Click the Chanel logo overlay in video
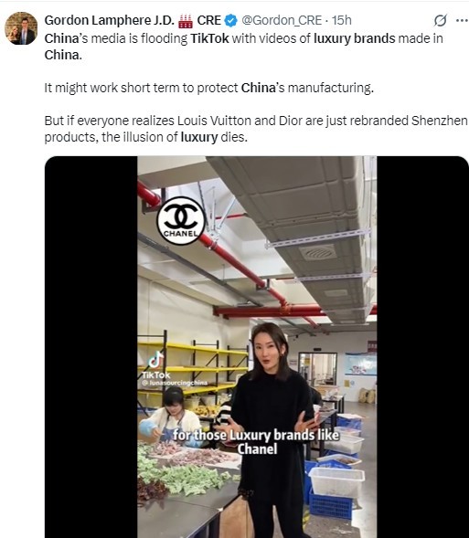The image size is (469, 538). (181, 221)
